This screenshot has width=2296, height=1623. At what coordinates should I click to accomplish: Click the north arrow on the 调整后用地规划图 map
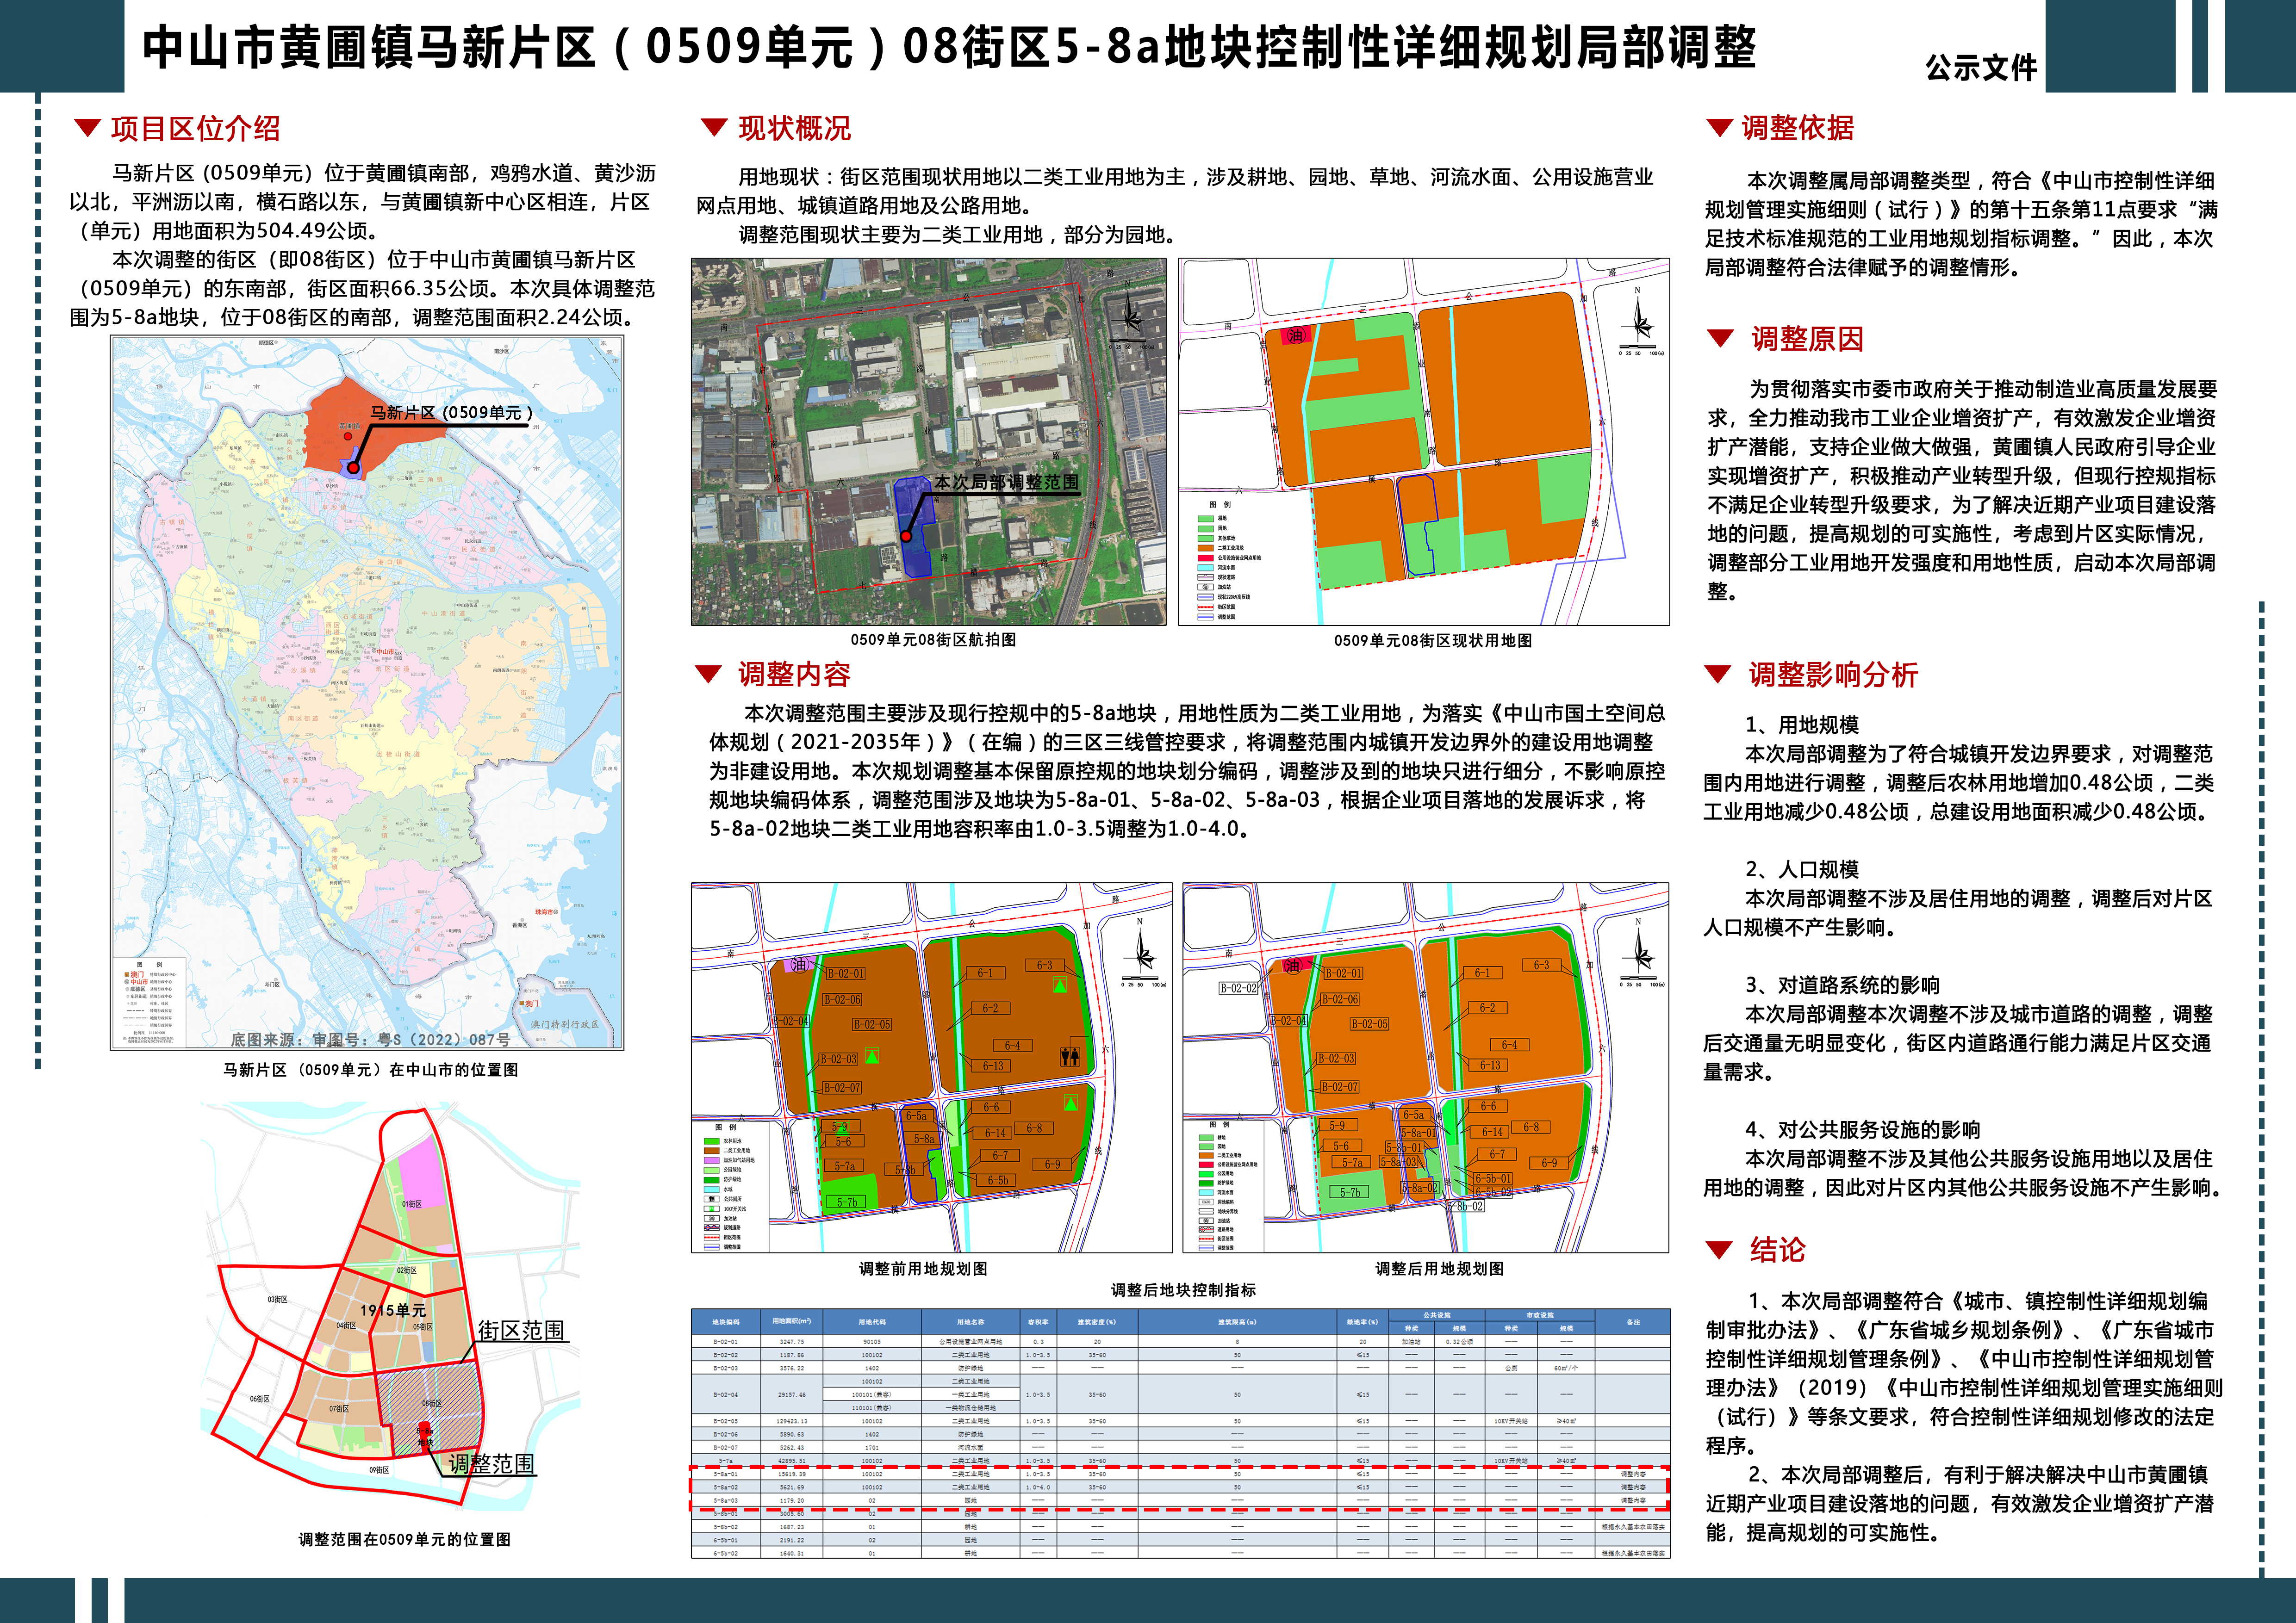1637,954
